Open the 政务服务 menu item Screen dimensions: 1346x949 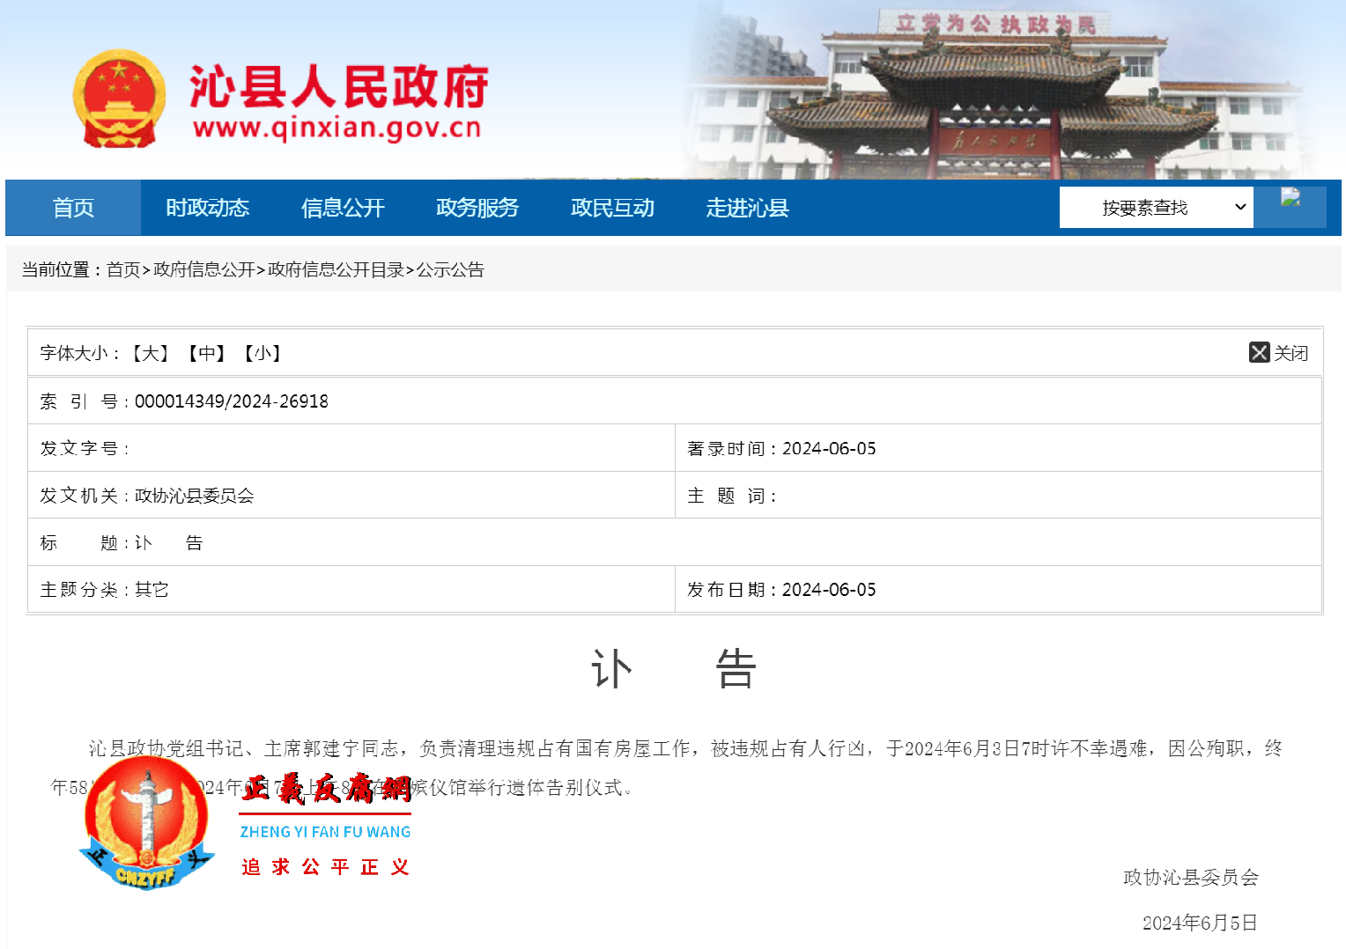pos(477,207)
